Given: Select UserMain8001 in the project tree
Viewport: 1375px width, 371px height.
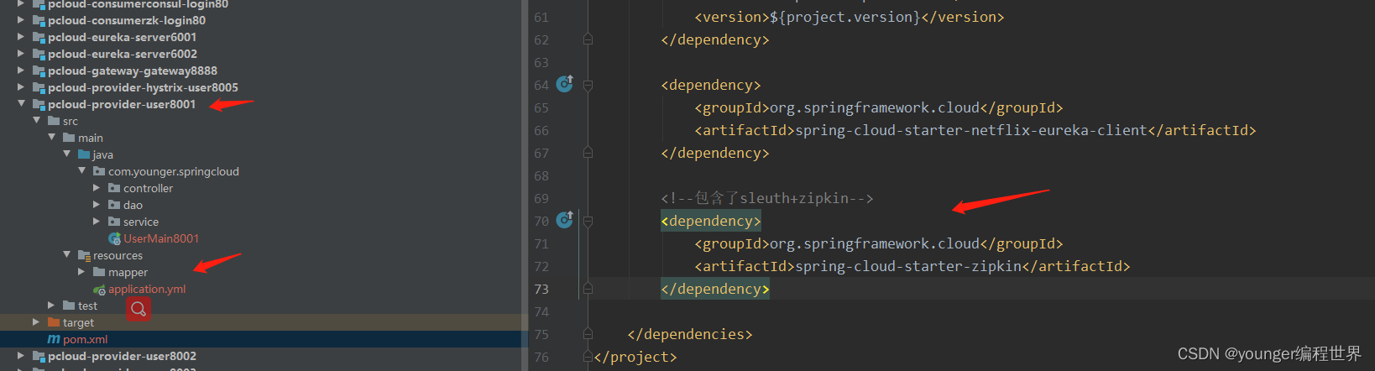Looking at the screenshot, I should [161, 238].
